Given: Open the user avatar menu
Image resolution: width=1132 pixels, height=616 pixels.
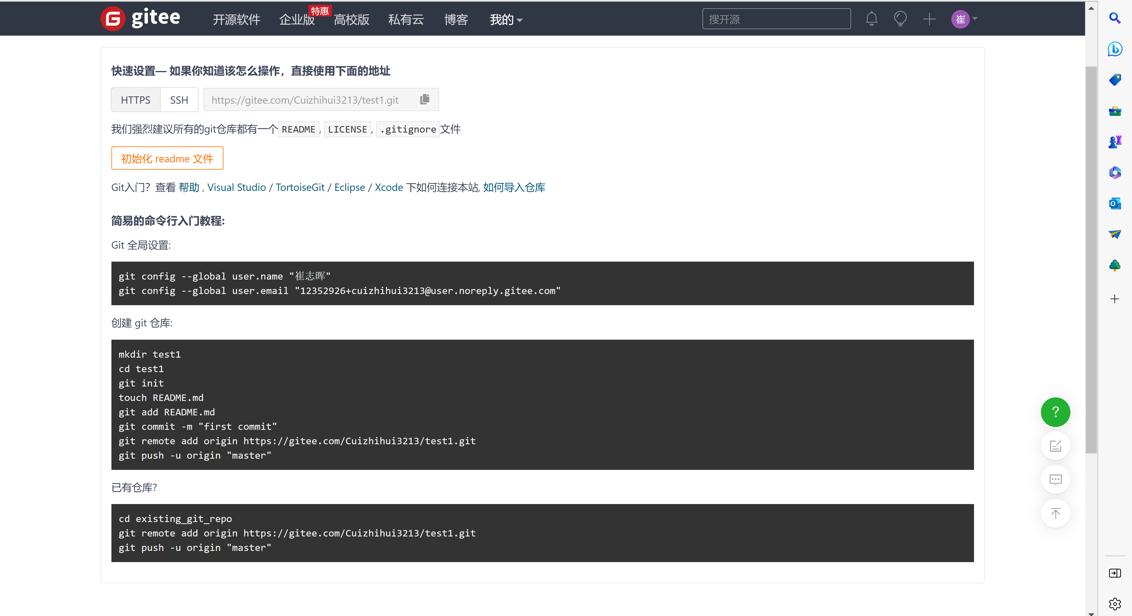Looking at the screenshot, I should click(x=960, y=19).
